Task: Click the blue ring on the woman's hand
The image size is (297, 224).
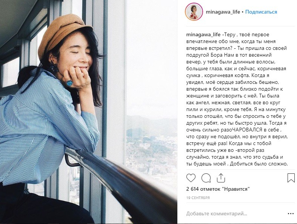Action: click(x=69, y=83)
